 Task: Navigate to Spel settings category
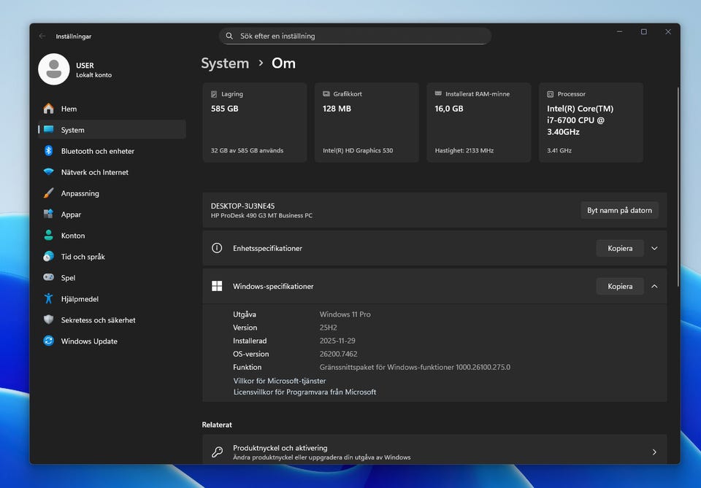tap(68, 278)
